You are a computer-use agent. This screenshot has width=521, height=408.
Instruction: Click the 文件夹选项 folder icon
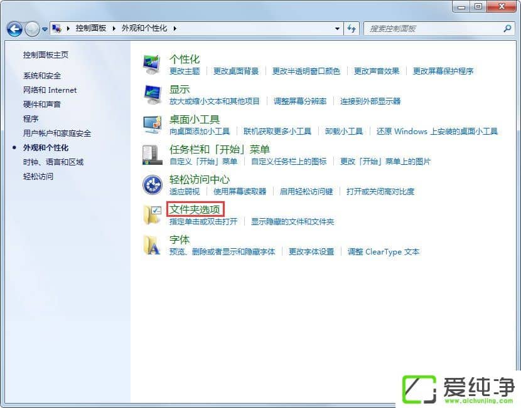coord(152,214)
